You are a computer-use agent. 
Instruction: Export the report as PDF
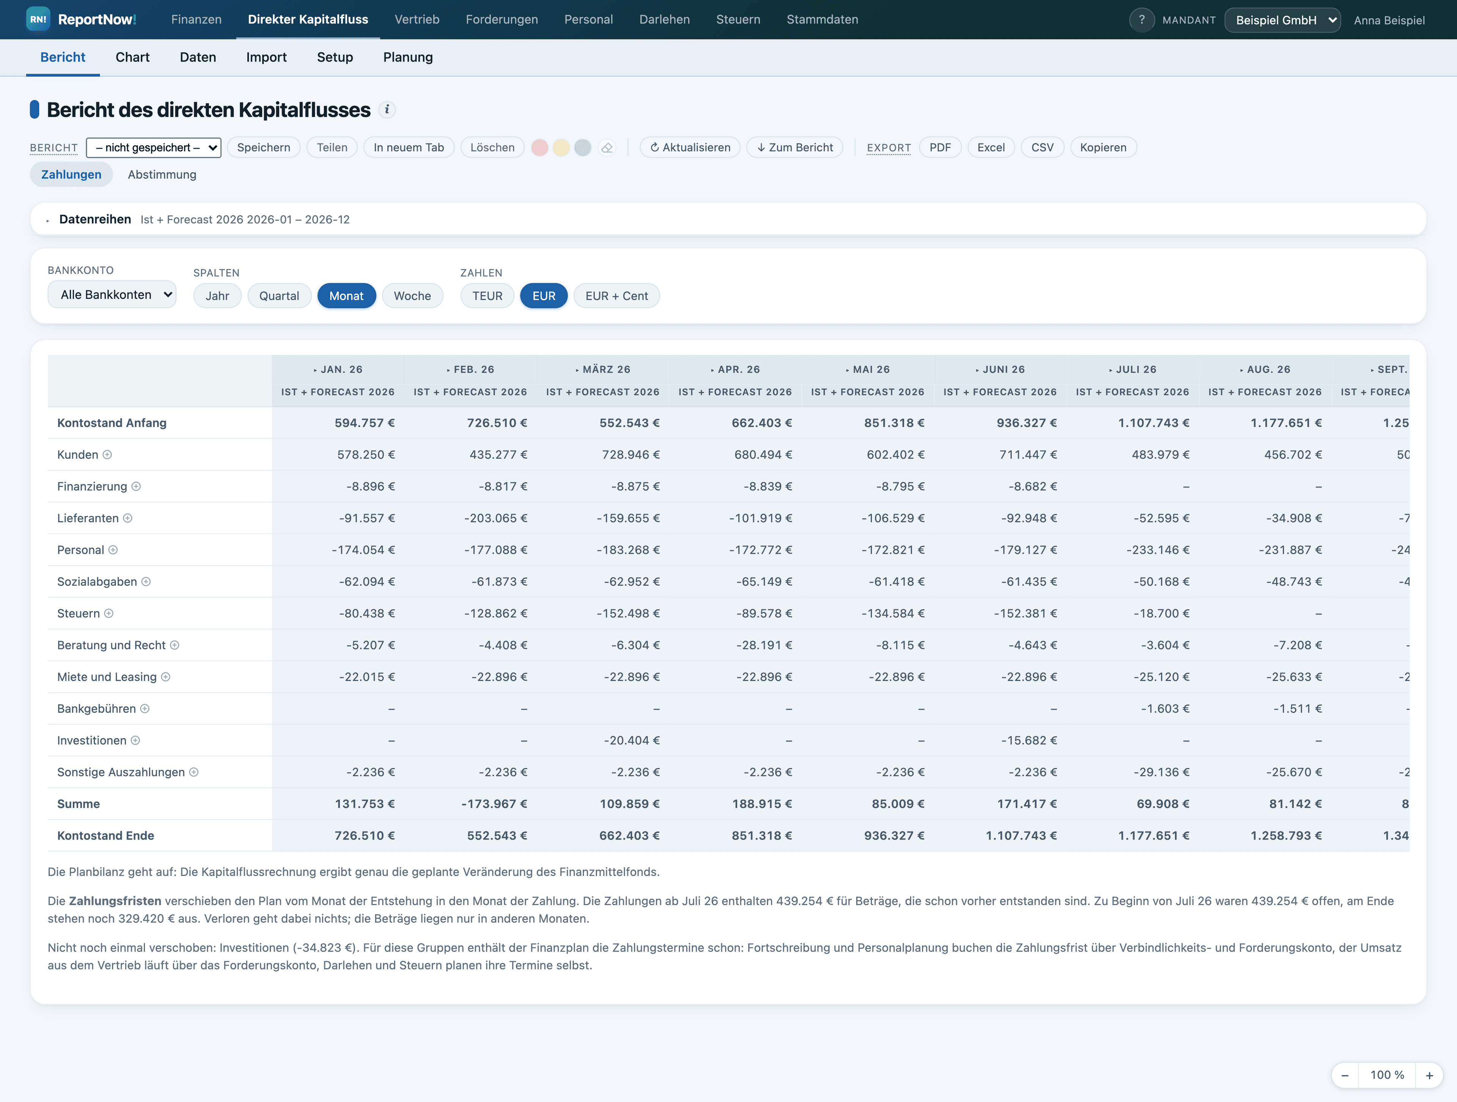pyautogui.click(x=940, y=148)
